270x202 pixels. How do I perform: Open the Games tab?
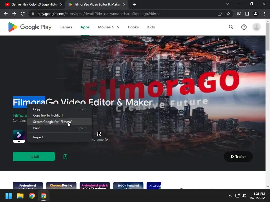tap(66, 27)
